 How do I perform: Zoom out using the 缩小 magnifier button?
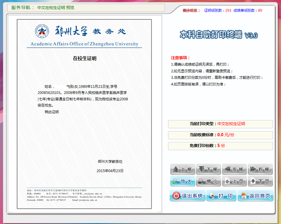(209, 182)
